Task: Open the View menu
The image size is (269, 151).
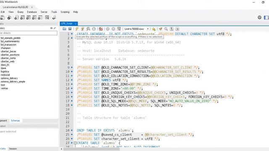Action: point(11,12)
